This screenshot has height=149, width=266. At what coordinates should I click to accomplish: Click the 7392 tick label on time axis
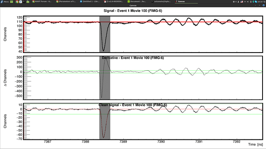click(x=237, y=142)
